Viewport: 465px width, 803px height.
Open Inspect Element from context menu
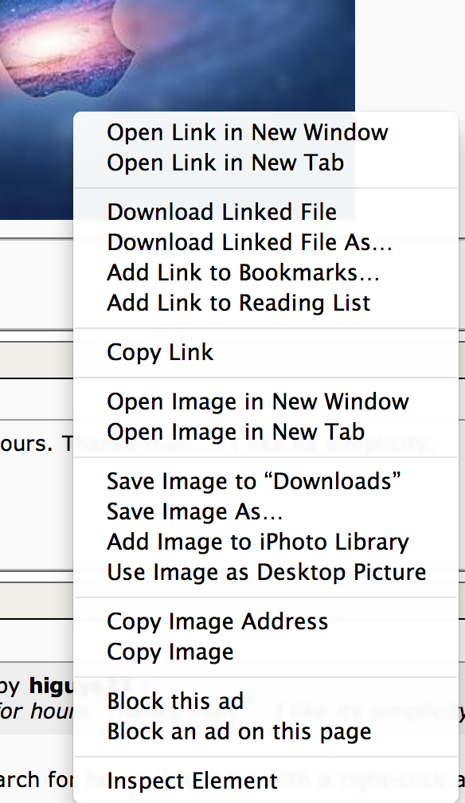[x=266, y=781]
